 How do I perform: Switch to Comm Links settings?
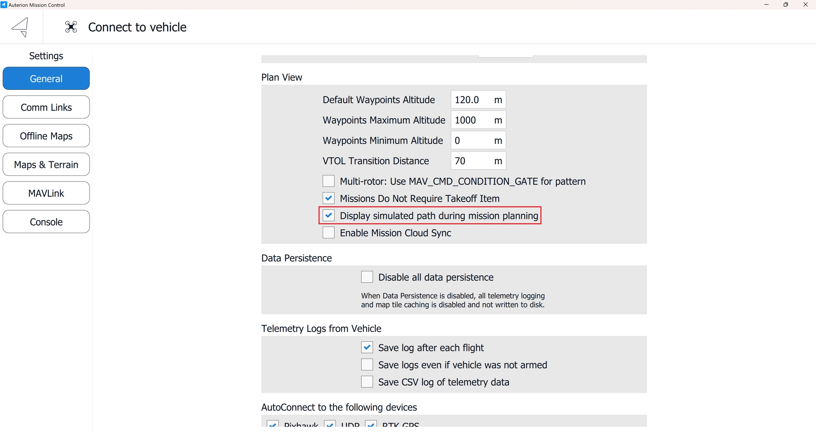[x=46, y=107]
